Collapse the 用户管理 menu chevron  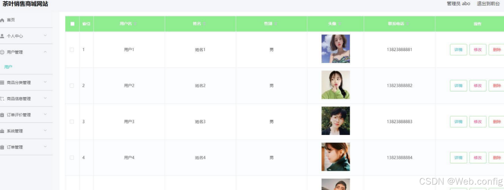pos(45,52)
